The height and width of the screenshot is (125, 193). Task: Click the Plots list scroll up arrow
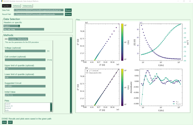(51, 104)
